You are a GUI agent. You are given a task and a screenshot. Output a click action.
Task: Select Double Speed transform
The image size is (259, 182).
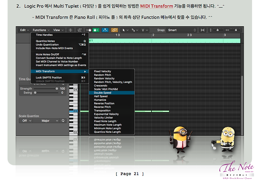pyautogui.click(x=112, y=93)
